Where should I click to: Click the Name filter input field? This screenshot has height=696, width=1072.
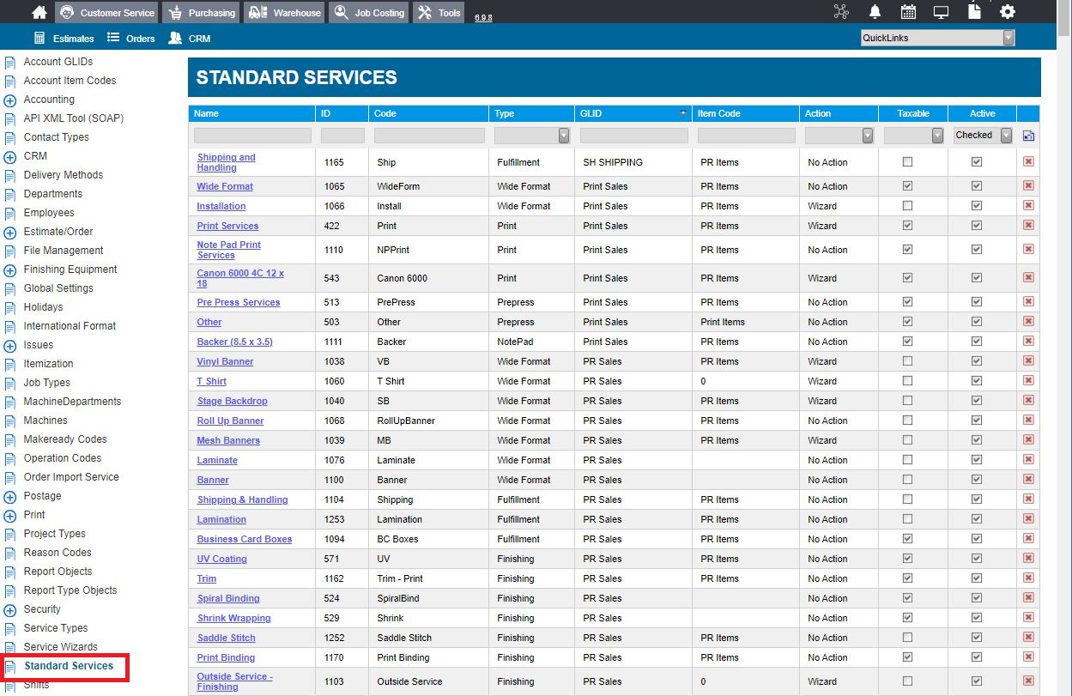point(252,136)
